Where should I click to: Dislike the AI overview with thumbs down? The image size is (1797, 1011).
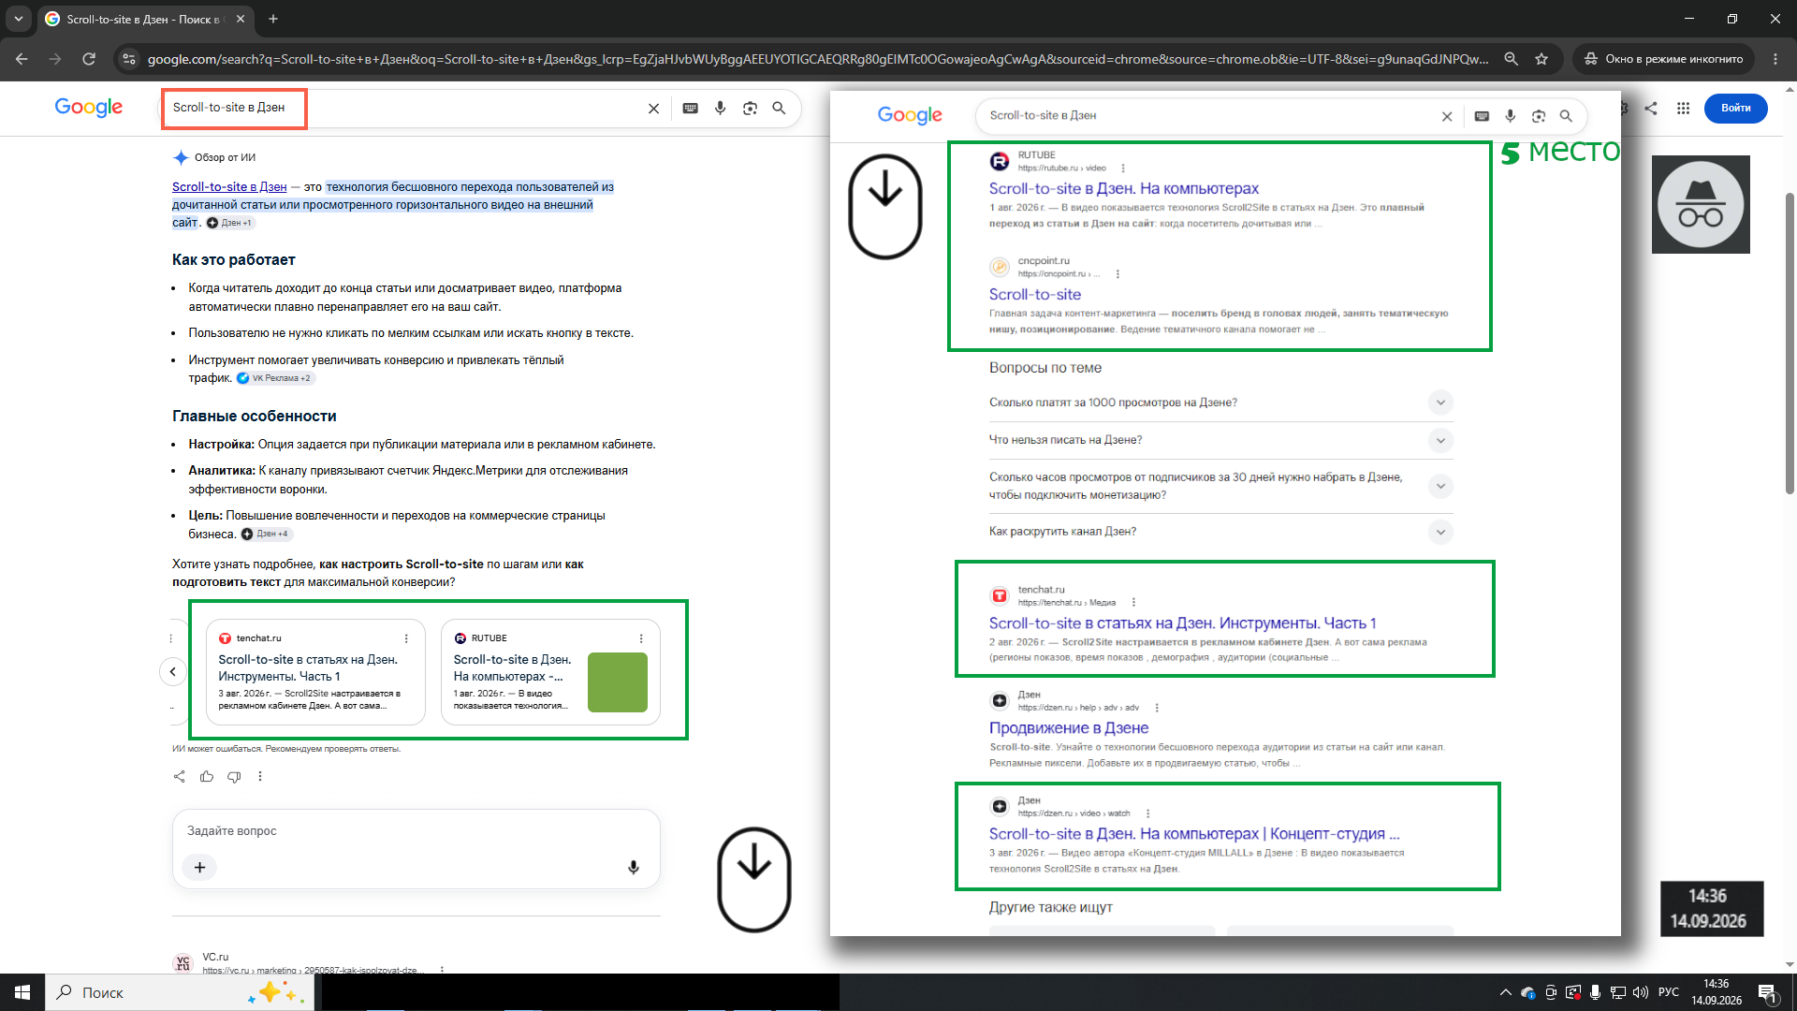click(234, 776)
